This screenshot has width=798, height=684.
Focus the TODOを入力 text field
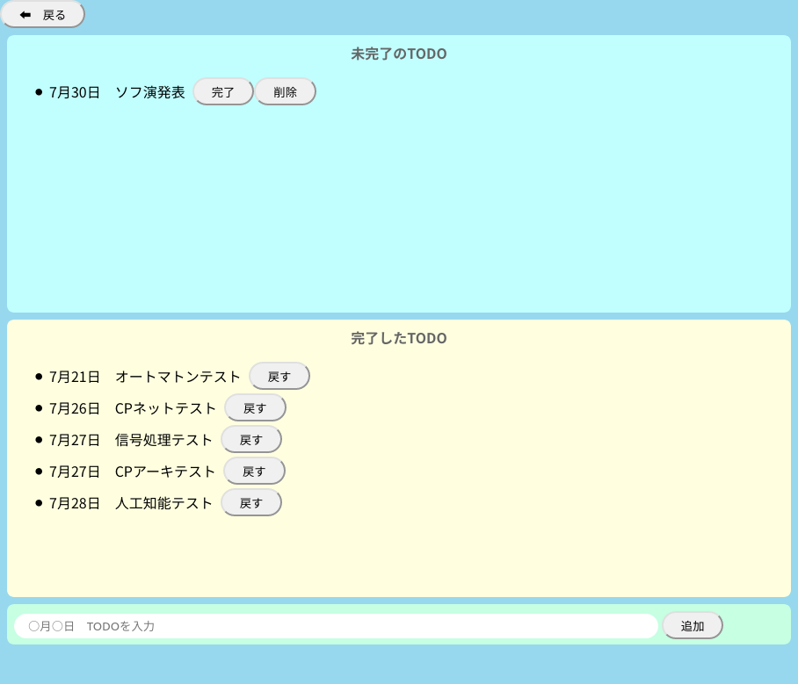coord(336,626)
